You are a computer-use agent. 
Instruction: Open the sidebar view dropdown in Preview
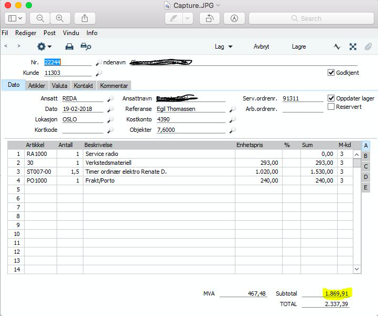click(x=15, y=18)
